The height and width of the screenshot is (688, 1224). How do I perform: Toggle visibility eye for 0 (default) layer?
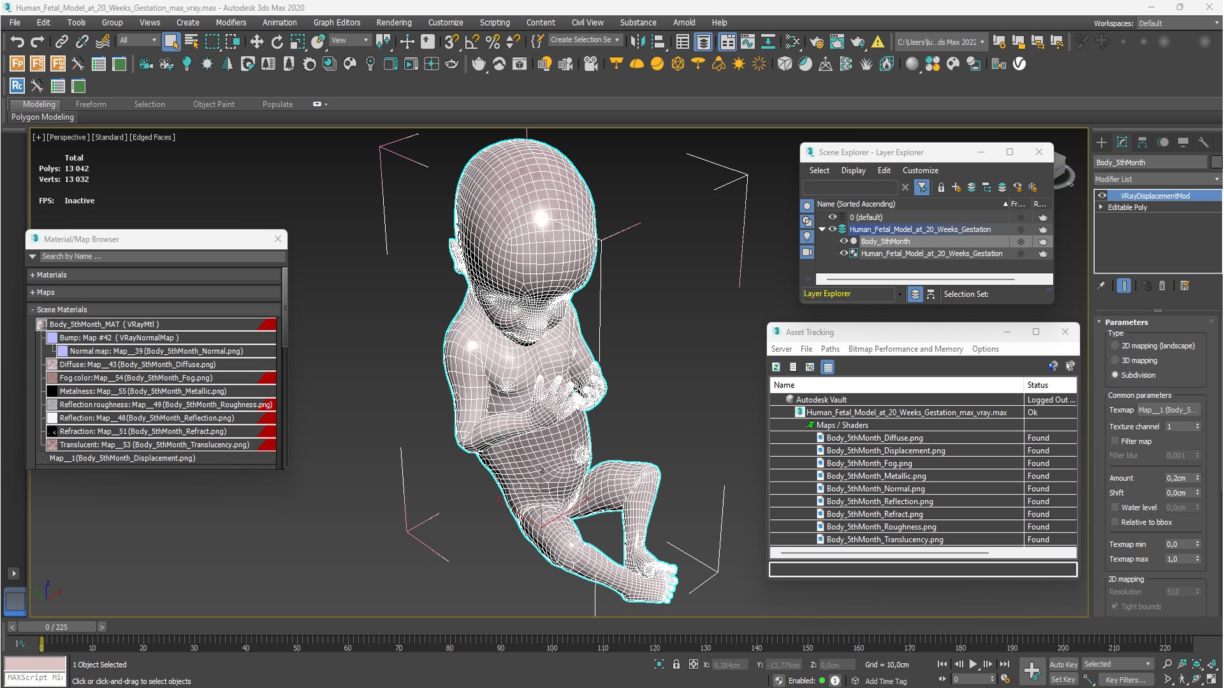[x=832, y=217]
